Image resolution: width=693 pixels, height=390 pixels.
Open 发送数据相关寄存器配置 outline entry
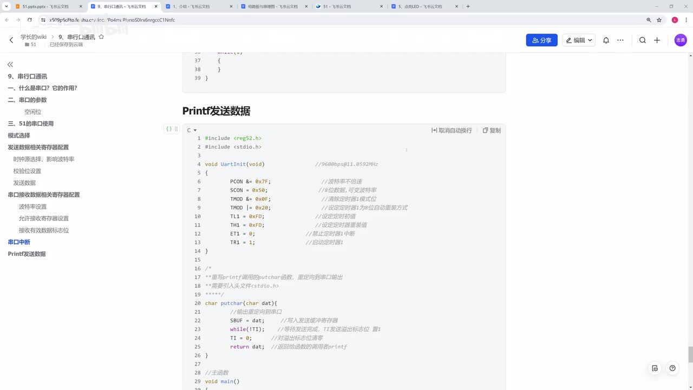tap(38, 147)
